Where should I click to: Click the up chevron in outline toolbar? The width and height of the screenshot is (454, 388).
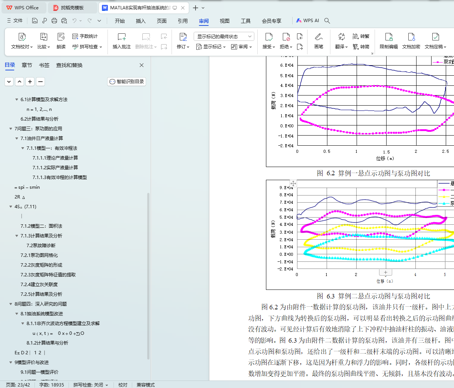click(x=19, y=82)
